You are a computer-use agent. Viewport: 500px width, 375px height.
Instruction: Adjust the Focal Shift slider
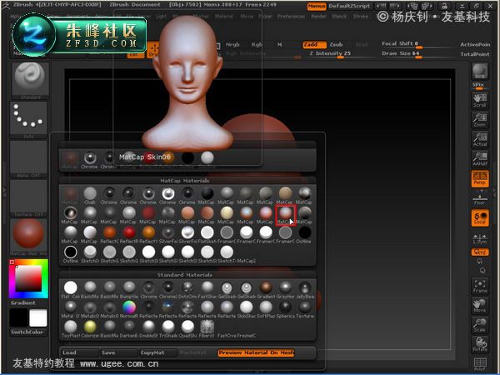(x=417, y=44)
